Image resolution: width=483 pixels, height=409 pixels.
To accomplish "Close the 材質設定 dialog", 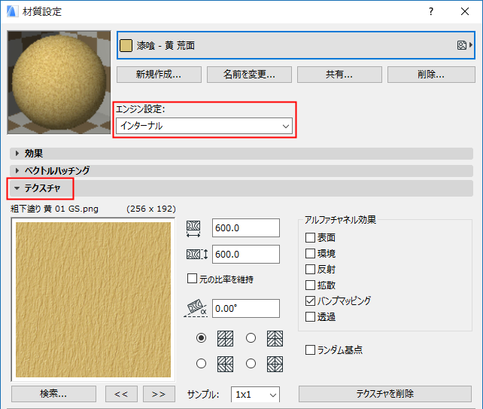I will 465,11.
